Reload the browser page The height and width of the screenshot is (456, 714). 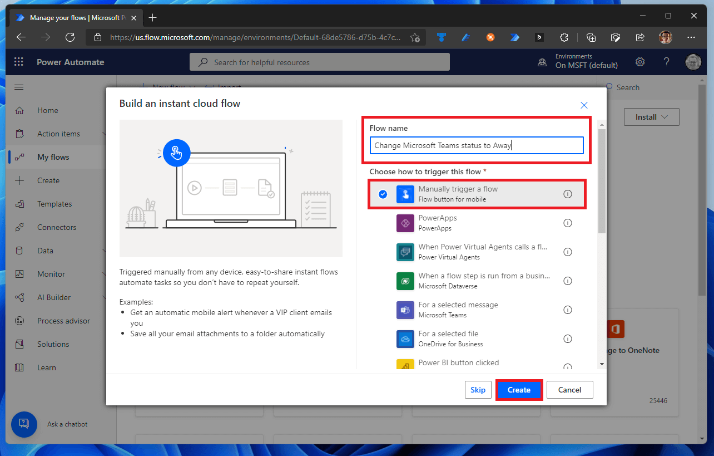pyautogui.click(x=70, y=37)
